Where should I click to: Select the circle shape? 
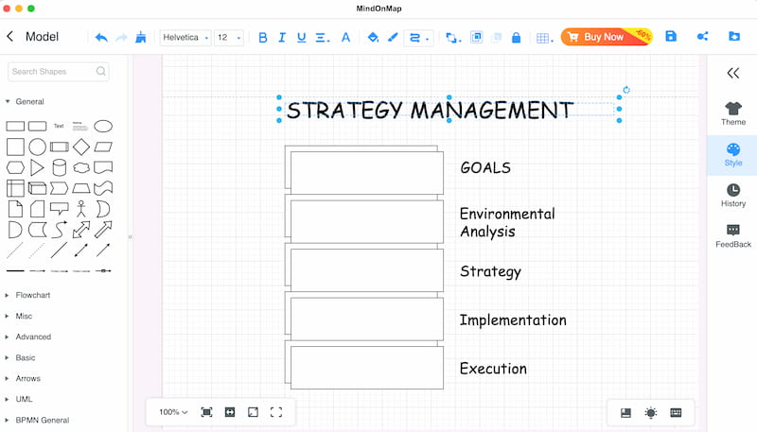tap(37, 147)
